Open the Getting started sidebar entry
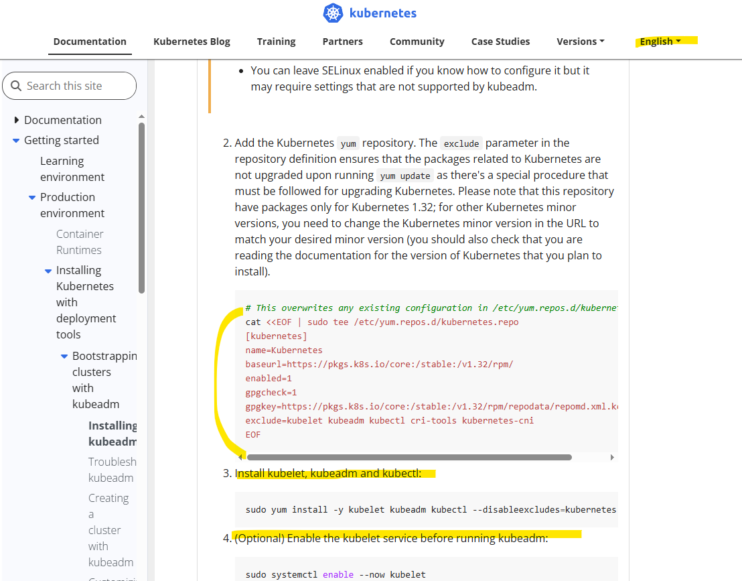The width and height of the screenshot is (742, 581). click(x=62, y=140)
